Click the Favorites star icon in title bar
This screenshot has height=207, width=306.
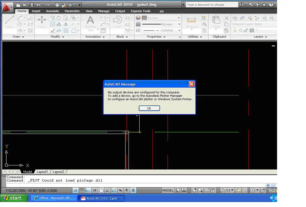[x=264, y=5]
